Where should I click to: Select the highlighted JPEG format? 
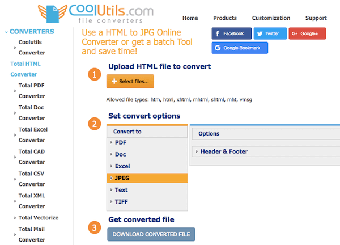click(x=147, y=178)
